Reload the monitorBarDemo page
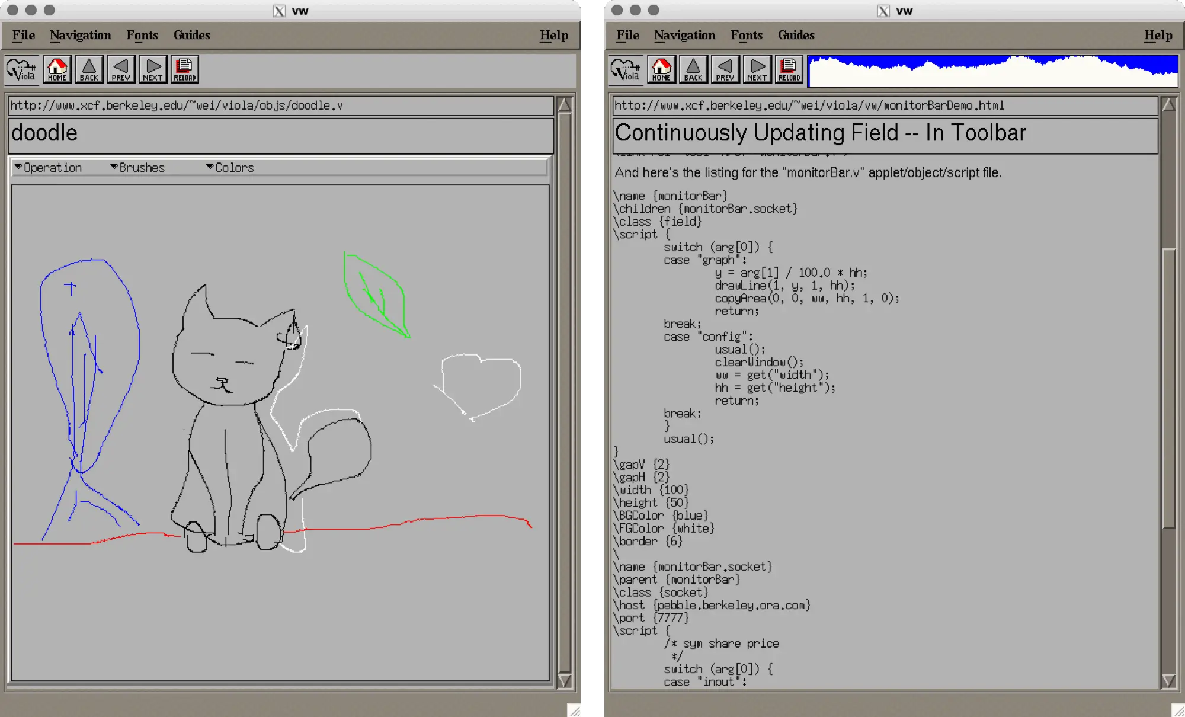Image resolution: width=1185 pixels, height=717 pixels. pyautogui.click(x=789, y=70)
